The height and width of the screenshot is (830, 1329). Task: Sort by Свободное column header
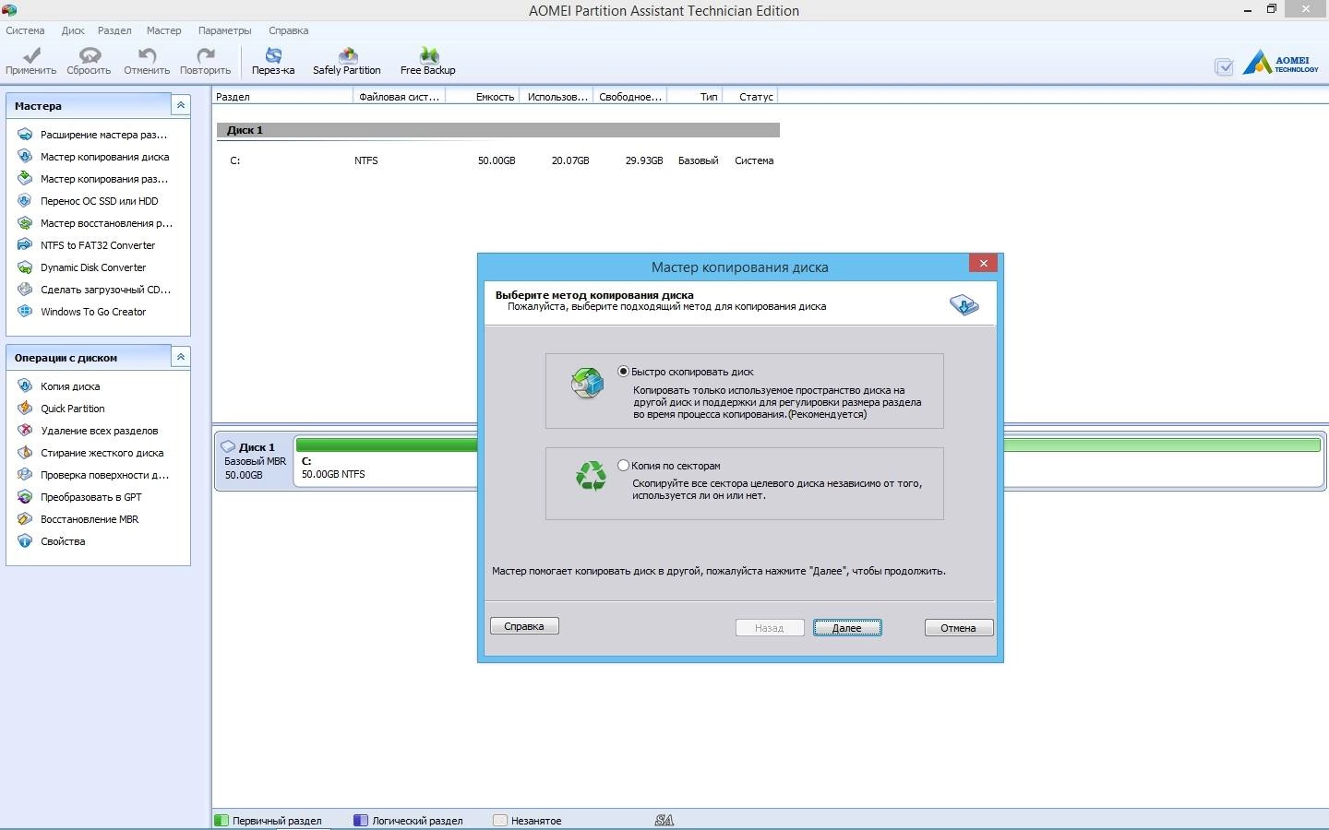630,96
